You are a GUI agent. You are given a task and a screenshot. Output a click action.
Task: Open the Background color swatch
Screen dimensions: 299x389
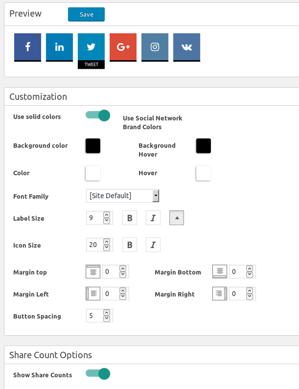[93, 146]
